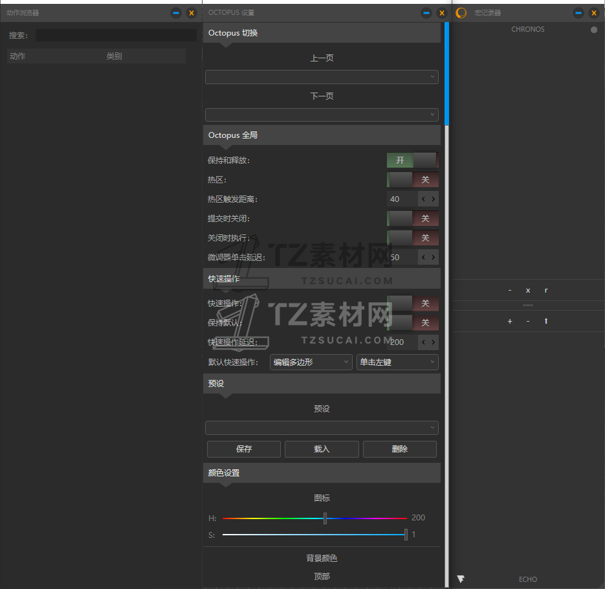The width and height of the screenshot is (605, 589).
Task: Open the 上一页 dropdown list
Action: [322, 77]
